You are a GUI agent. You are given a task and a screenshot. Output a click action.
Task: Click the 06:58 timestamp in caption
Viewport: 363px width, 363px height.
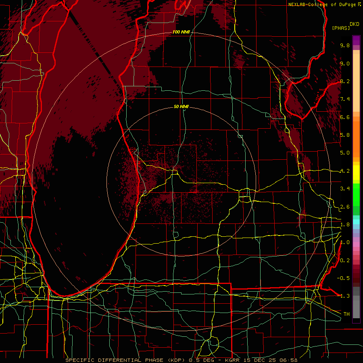(x=288, y=360)
